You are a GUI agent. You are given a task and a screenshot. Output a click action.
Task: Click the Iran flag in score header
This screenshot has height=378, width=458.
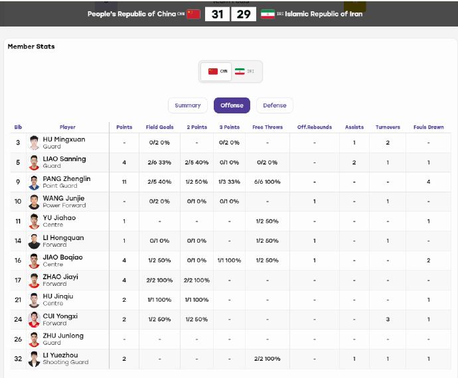pyautogui.click(x=267, y=14)
